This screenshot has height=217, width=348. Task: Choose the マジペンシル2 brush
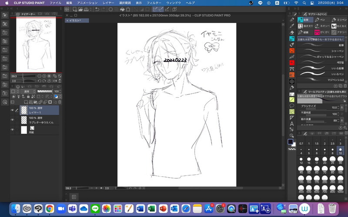pos(321,80)
